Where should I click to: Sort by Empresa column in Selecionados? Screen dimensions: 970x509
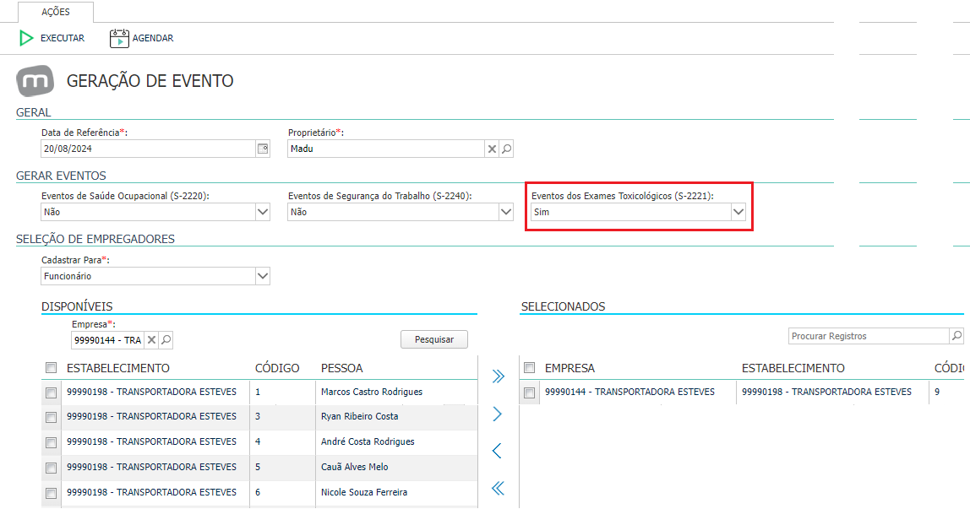(569, 368)
